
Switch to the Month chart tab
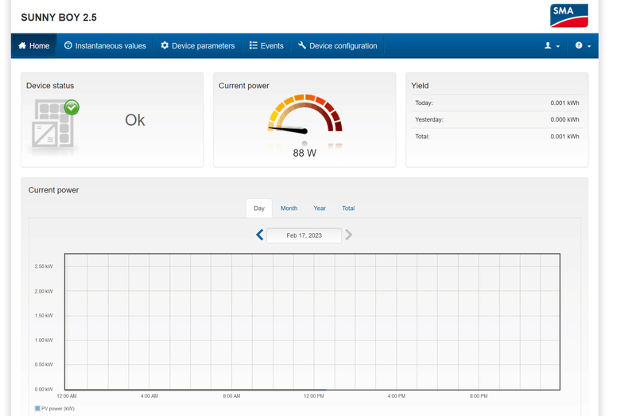pos(289,208)
